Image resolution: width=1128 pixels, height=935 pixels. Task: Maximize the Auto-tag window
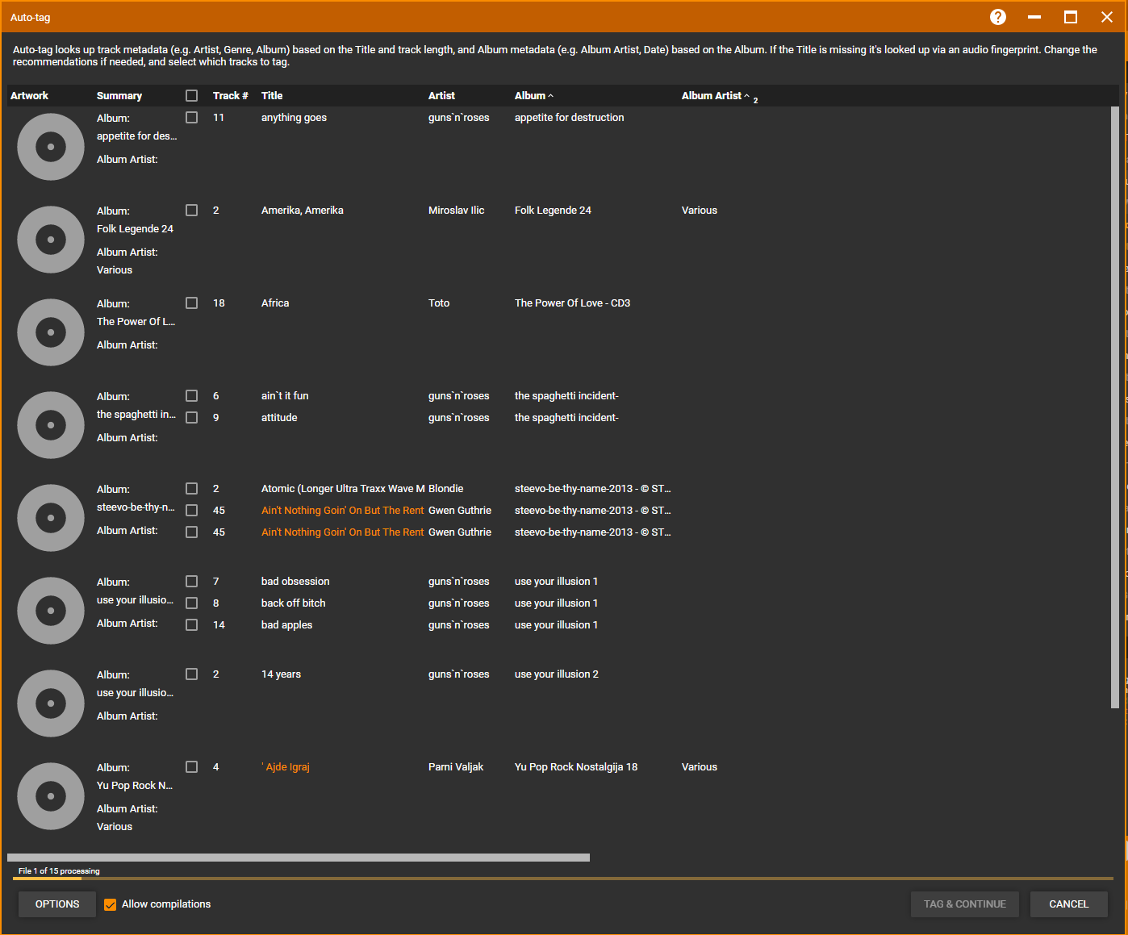pos(1071,17)
